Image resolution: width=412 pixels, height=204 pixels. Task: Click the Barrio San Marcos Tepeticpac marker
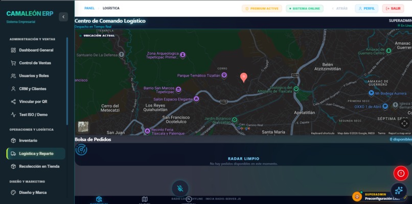point(178,90)
